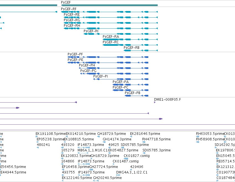Select CDS PsGEF-PB
The width and height of the screenshot is (235, 182).
[x=136, y=96]
